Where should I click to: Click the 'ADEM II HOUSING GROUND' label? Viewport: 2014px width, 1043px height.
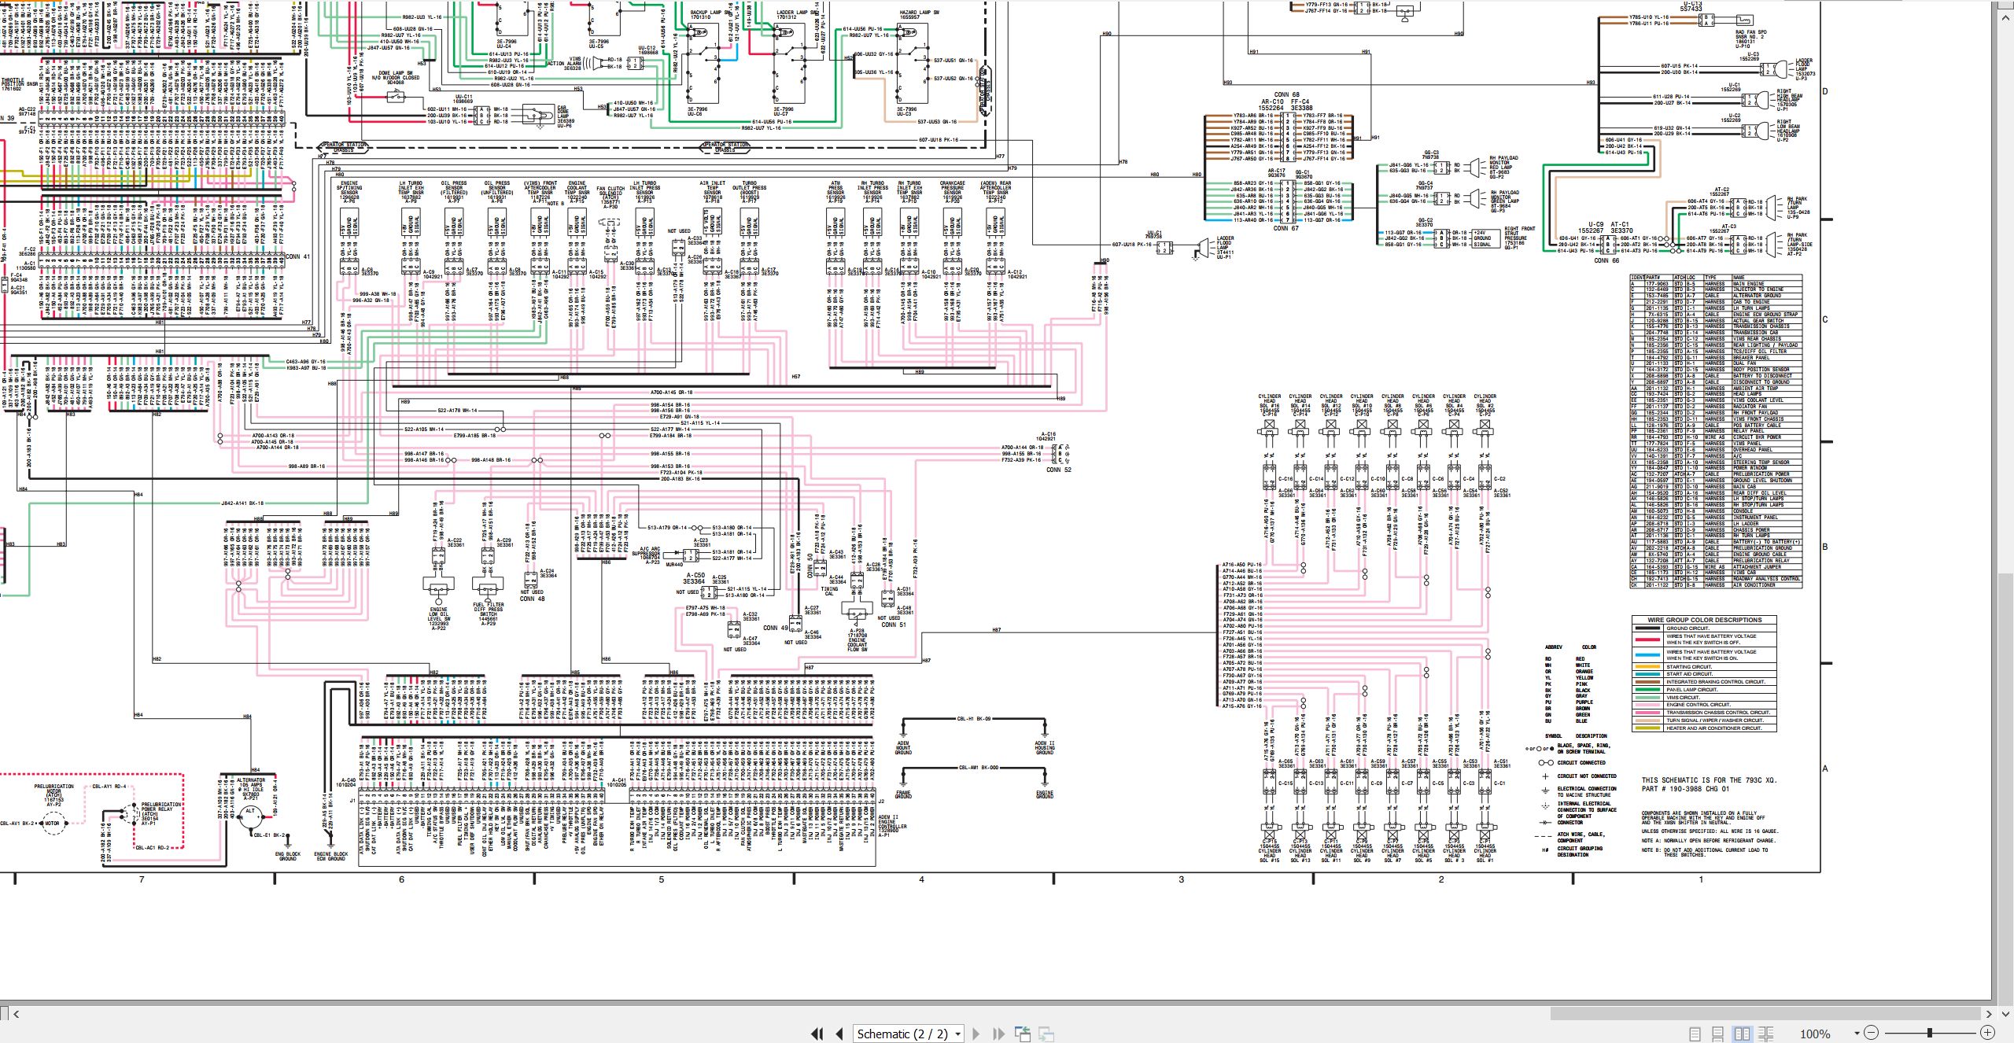1044,748
